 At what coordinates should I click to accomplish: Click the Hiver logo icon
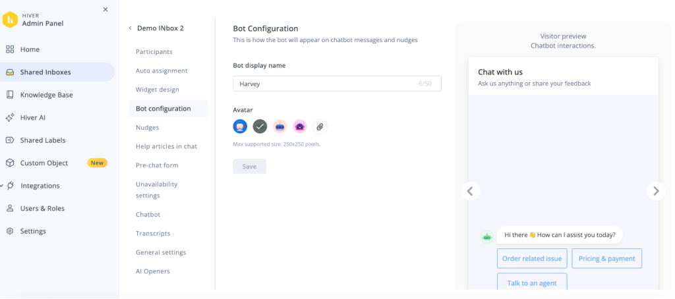[10, 20]
